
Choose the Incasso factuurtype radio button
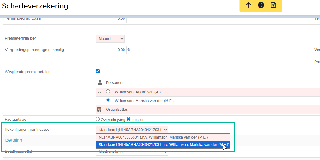[128, 119]
